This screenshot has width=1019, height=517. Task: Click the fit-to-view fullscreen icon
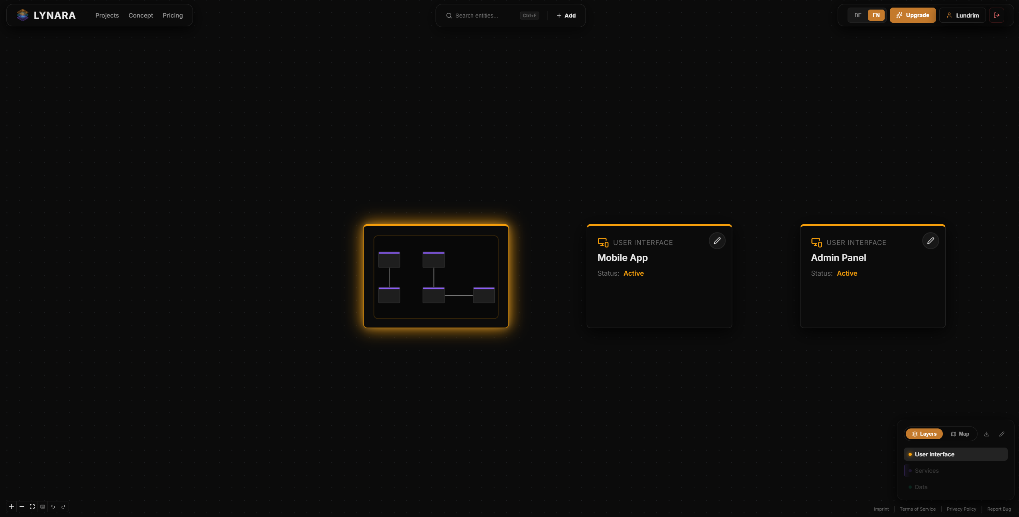[x=32, y=506]
